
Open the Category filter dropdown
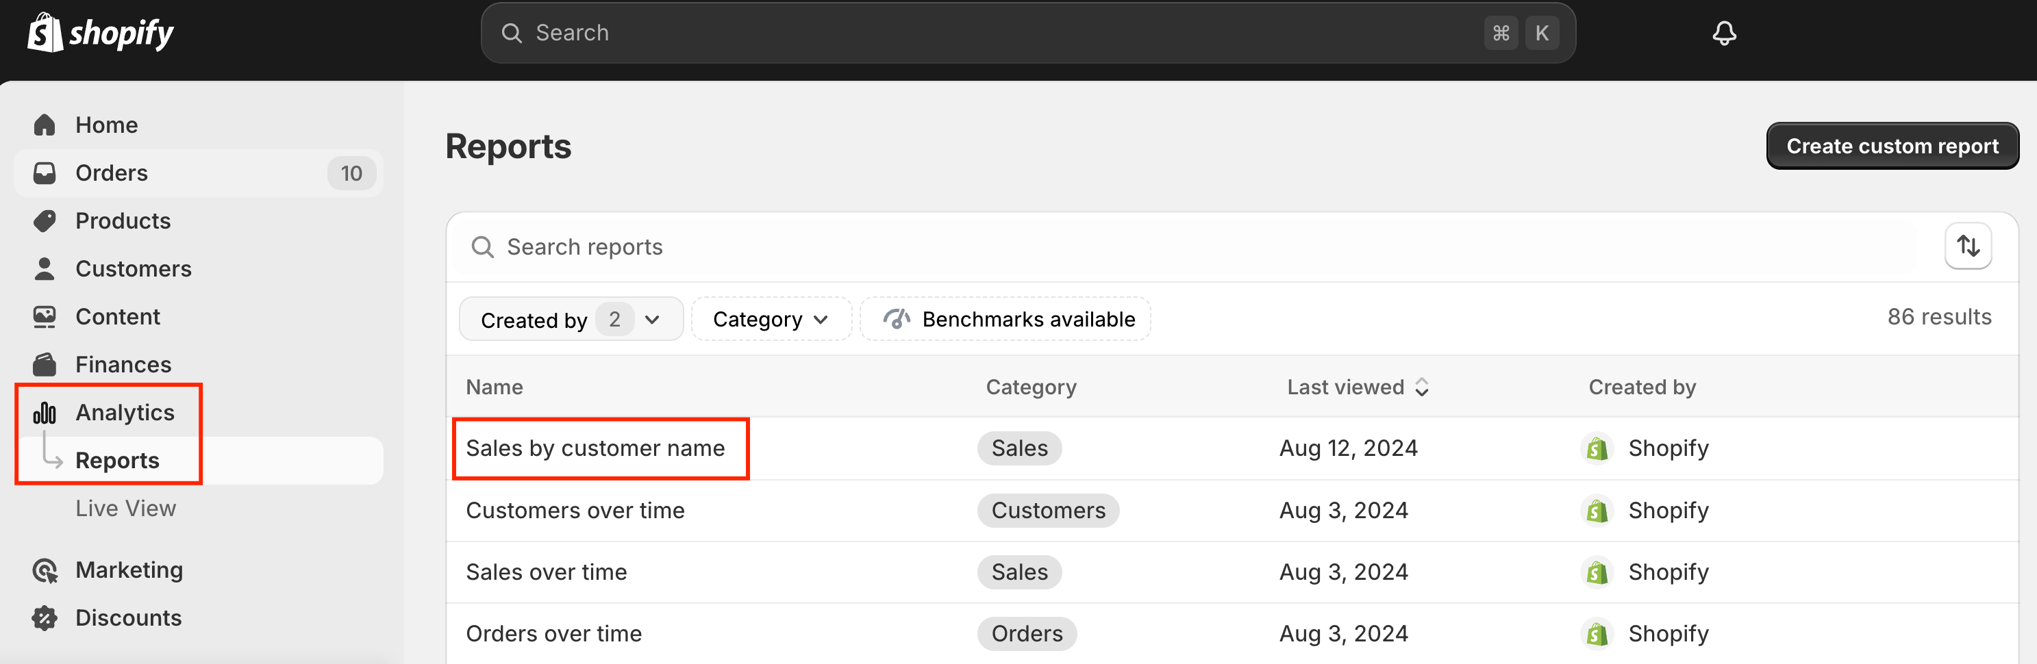point(770,320)
